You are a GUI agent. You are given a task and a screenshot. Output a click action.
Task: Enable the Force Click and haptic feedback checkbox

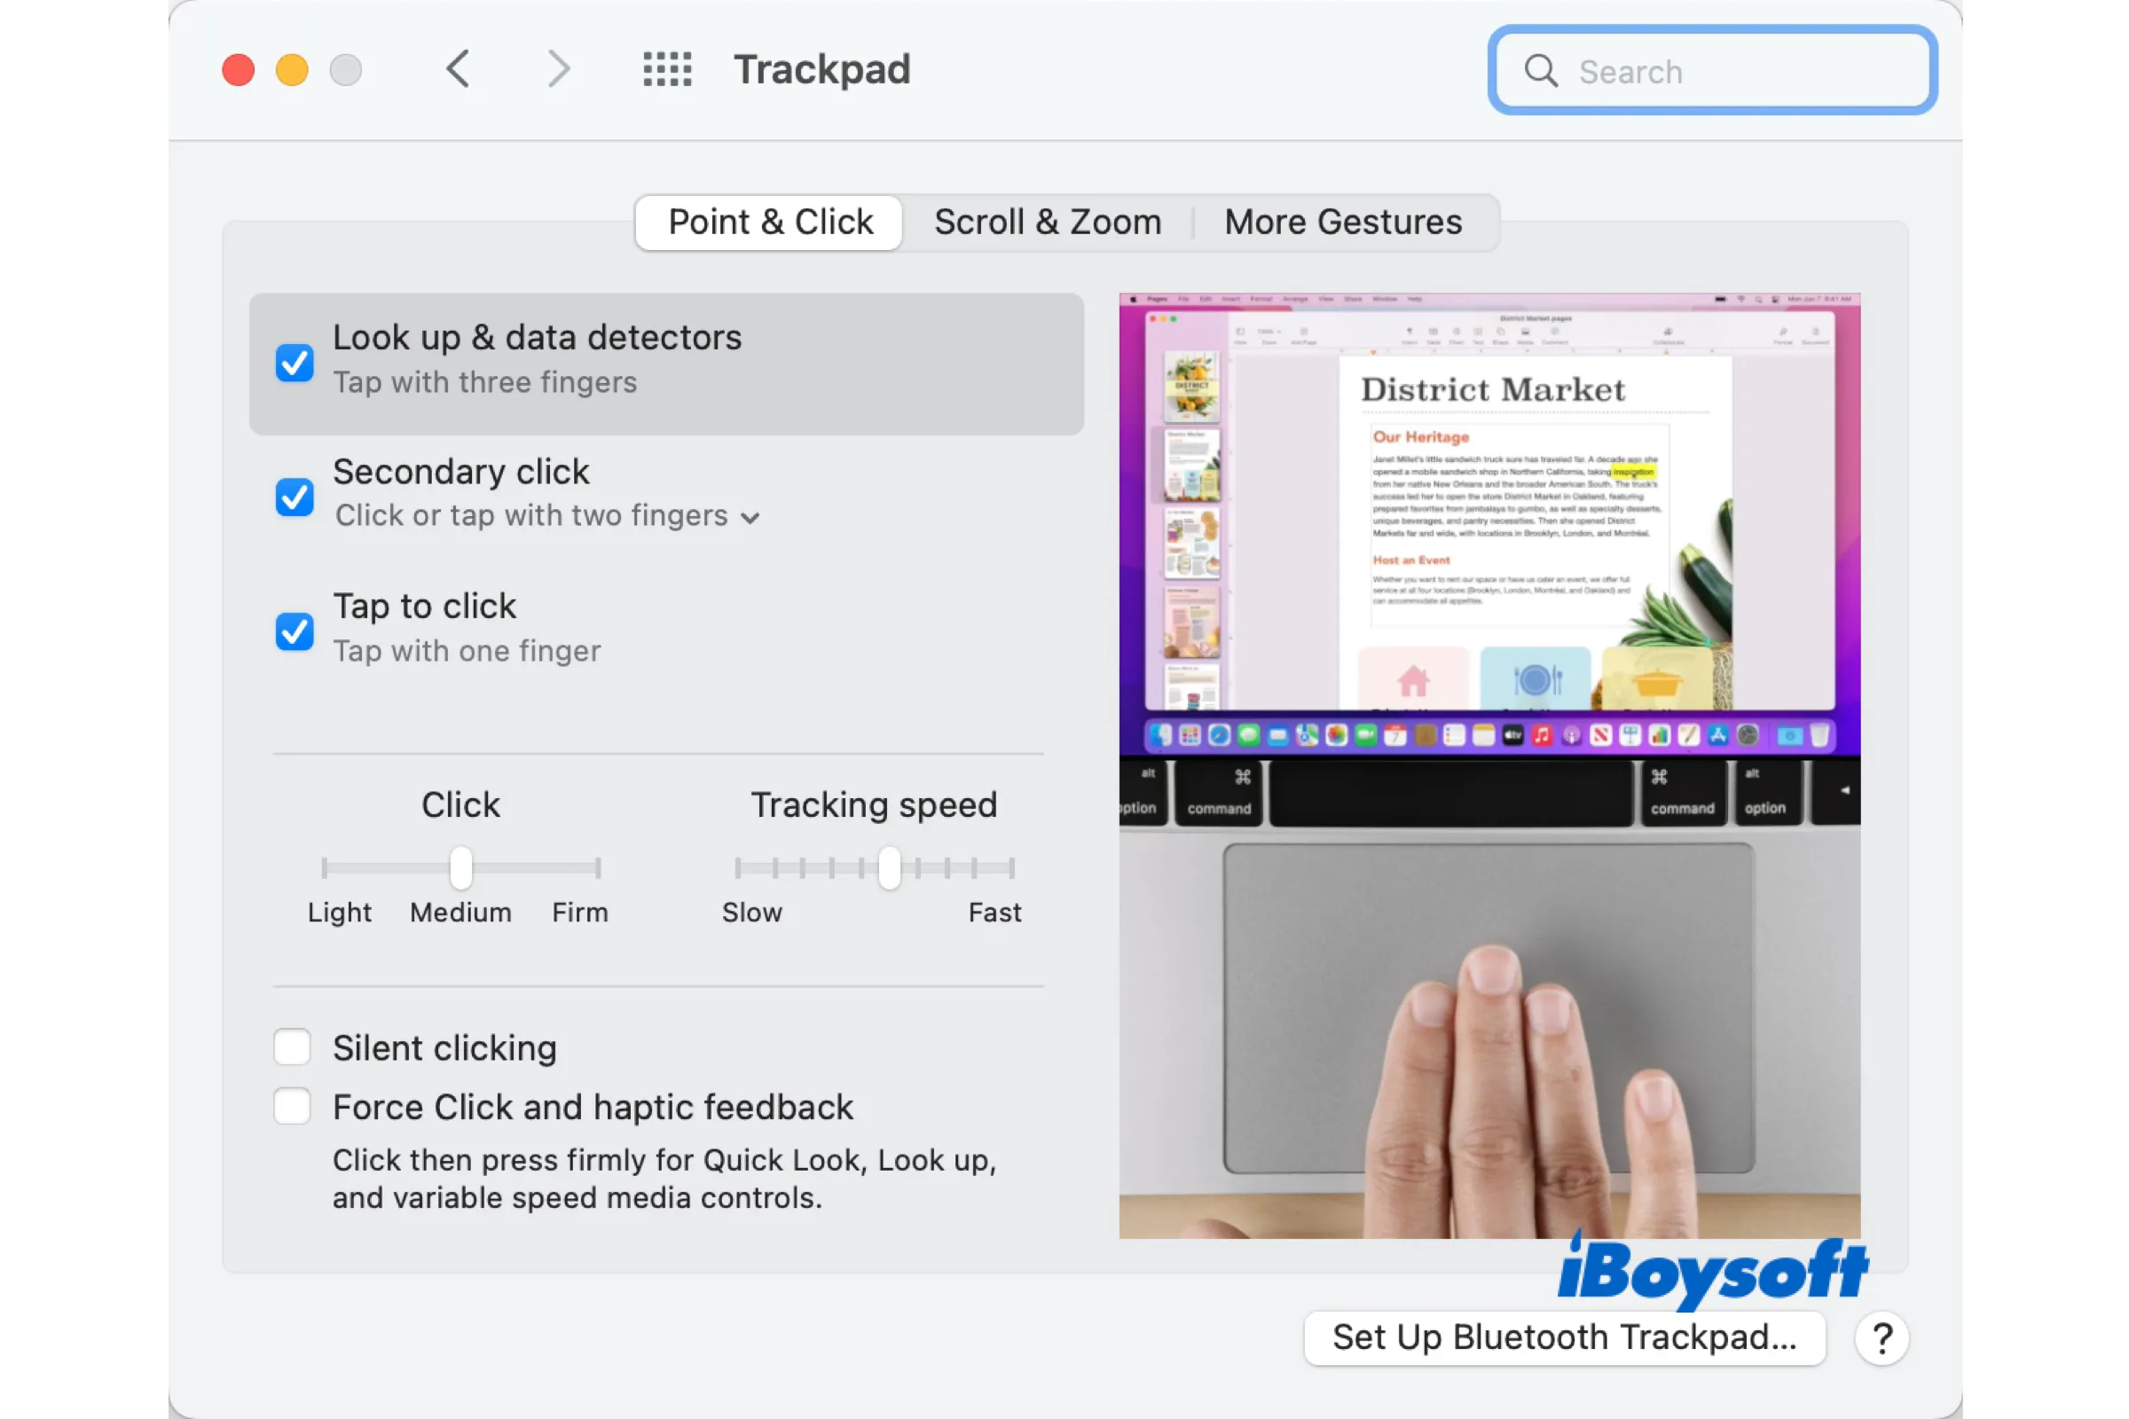coord(292,1105)
